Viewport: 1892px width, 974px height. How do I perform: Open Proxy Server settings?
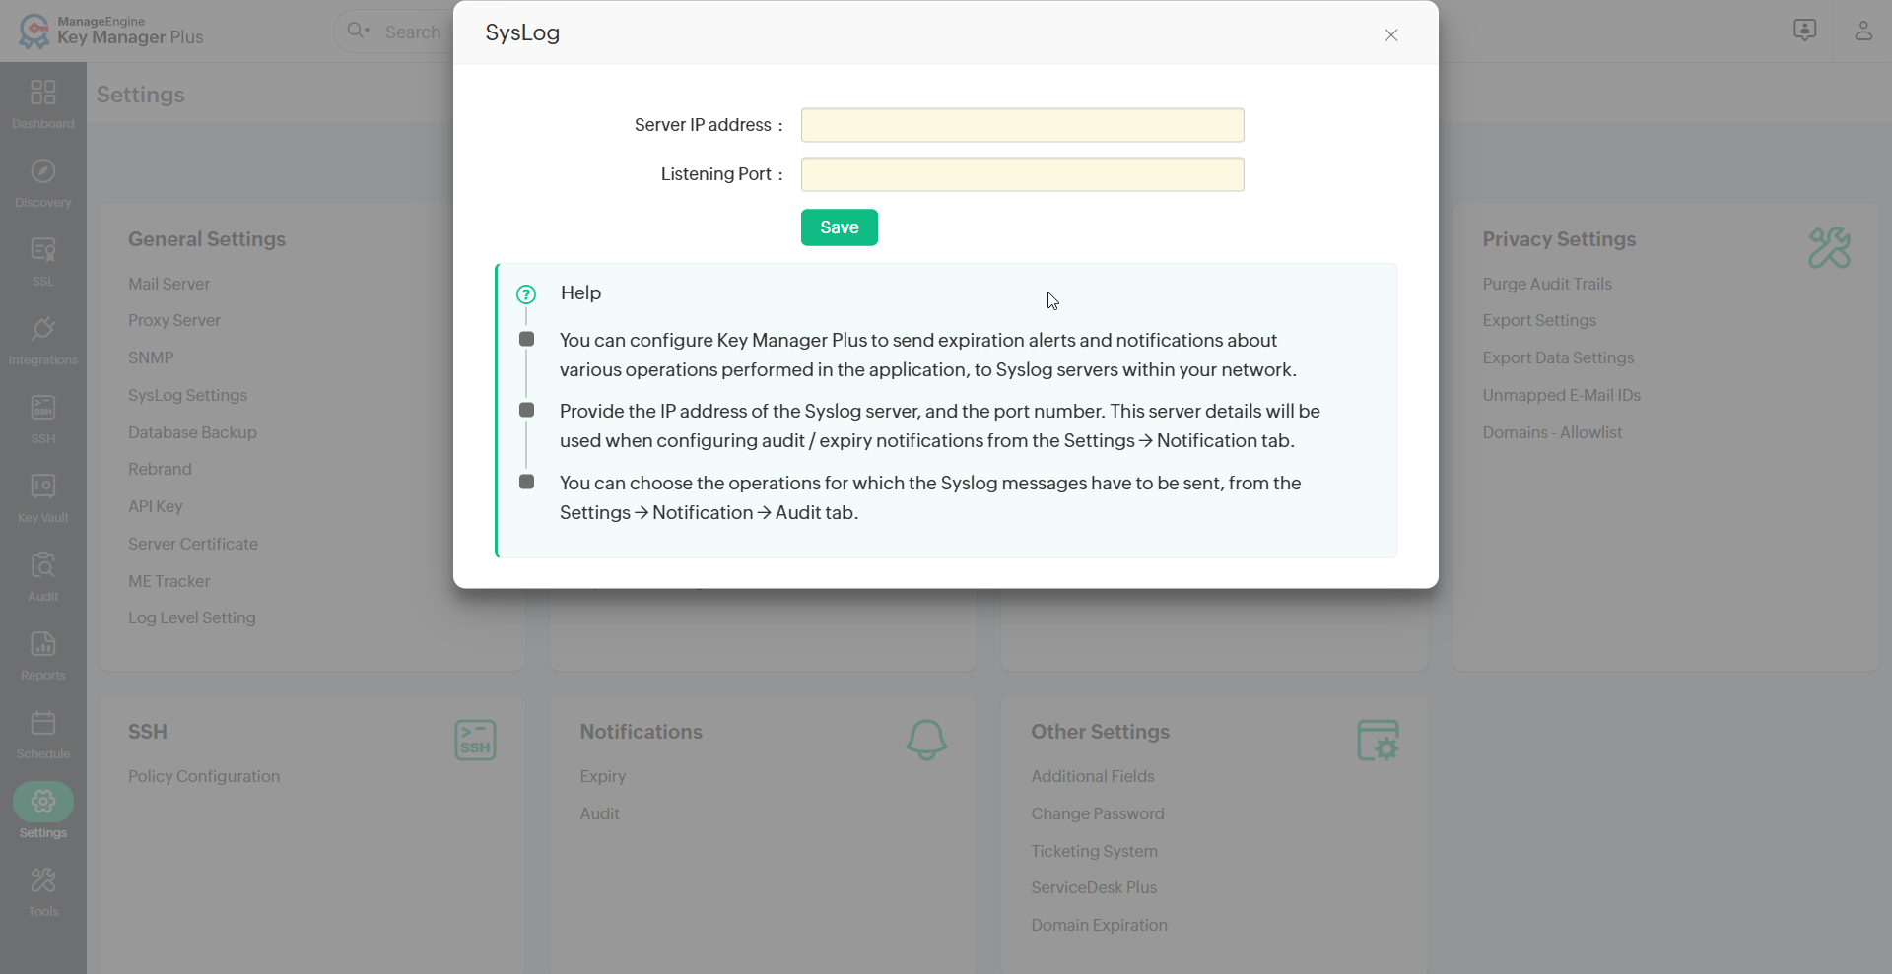point(174,320)
